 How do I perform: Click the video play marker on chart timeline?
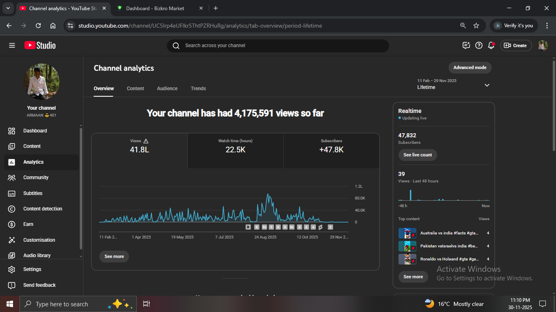(248, 227)
